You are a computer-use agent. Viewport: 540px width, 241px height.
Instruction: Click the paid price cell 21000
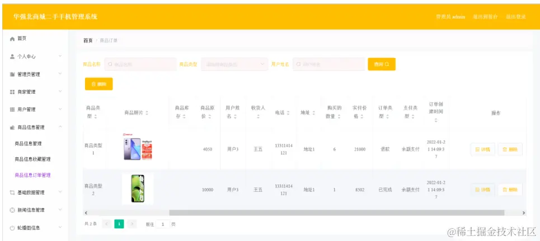pyautogui.click(x=360, y=150)
